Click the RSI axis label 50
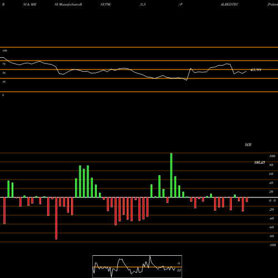Image resolution: width=278 pixels, height=278 pixels. (4, 73)
